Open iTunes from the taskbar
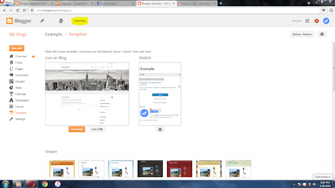The image size is (335, 188). pyautogui.click(x=58, y=184)
